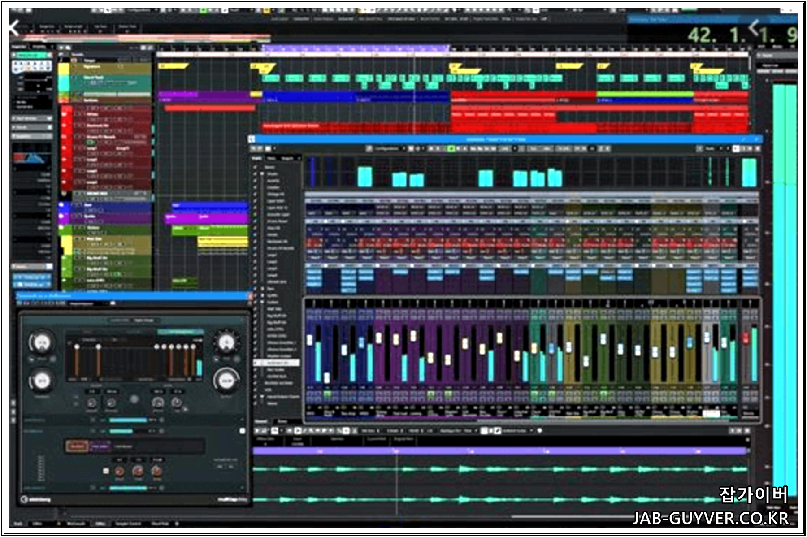Click the bottom teal slider bar in delay plugin
The height and width of the screenshot is (537, 807).
(x=128, y=488)
